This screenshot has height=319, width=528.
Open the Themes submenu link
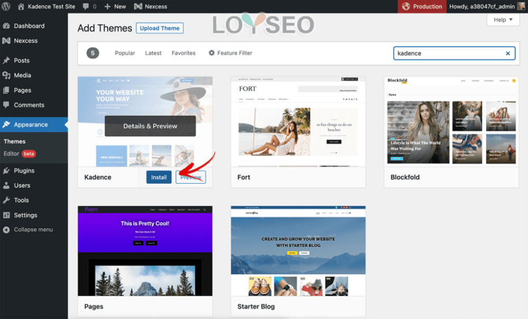pos(14,142)
